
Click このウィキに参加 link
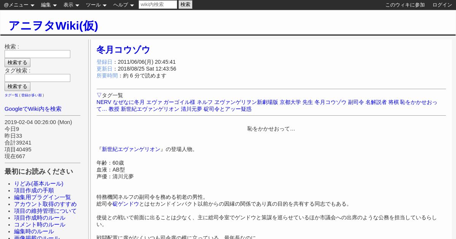click(x=405, y=5)
